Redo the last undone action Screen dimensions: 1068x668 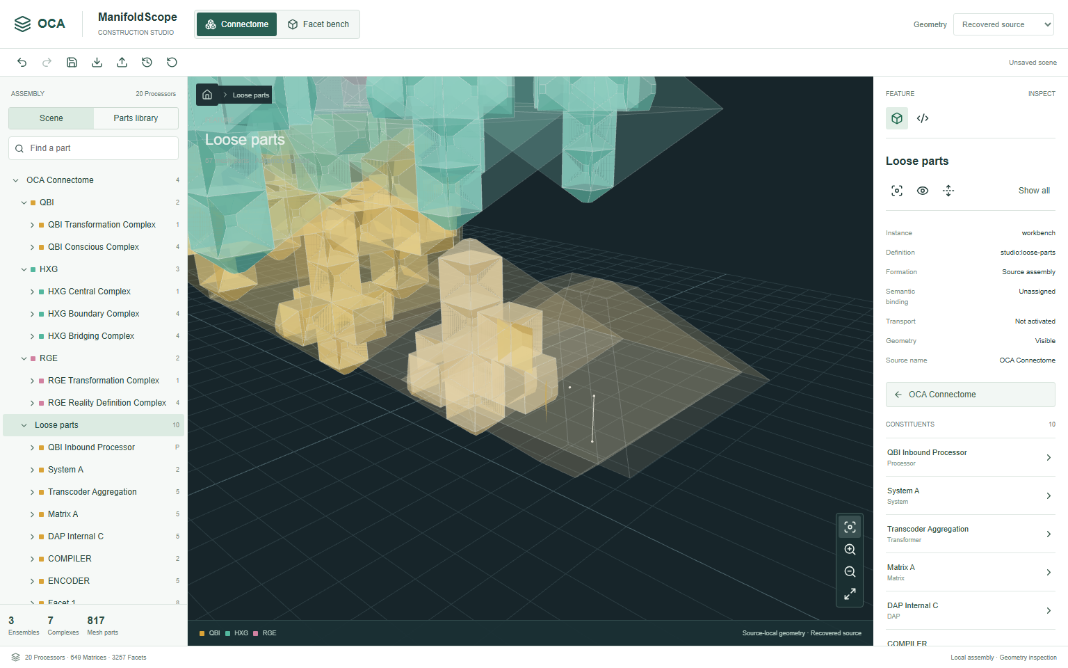(47, 63)
